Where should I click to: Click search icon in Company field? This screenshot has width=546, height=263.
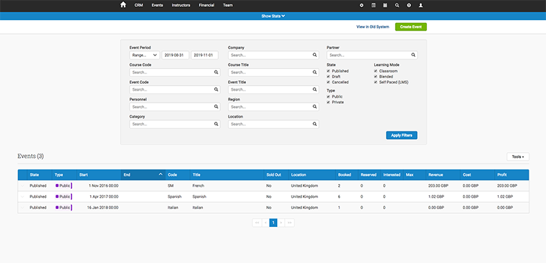[315, 55]
